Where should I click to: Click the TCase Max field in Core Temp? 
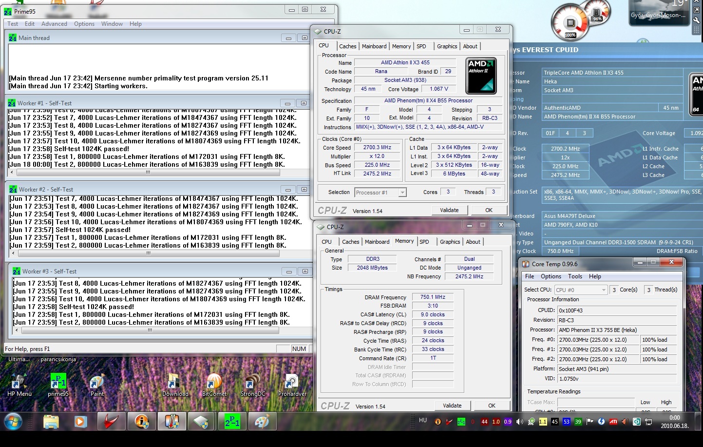coord(596,402)
